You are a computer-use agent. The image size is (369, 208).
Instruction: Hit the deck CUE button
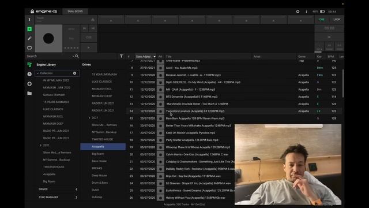click(89, 38)
